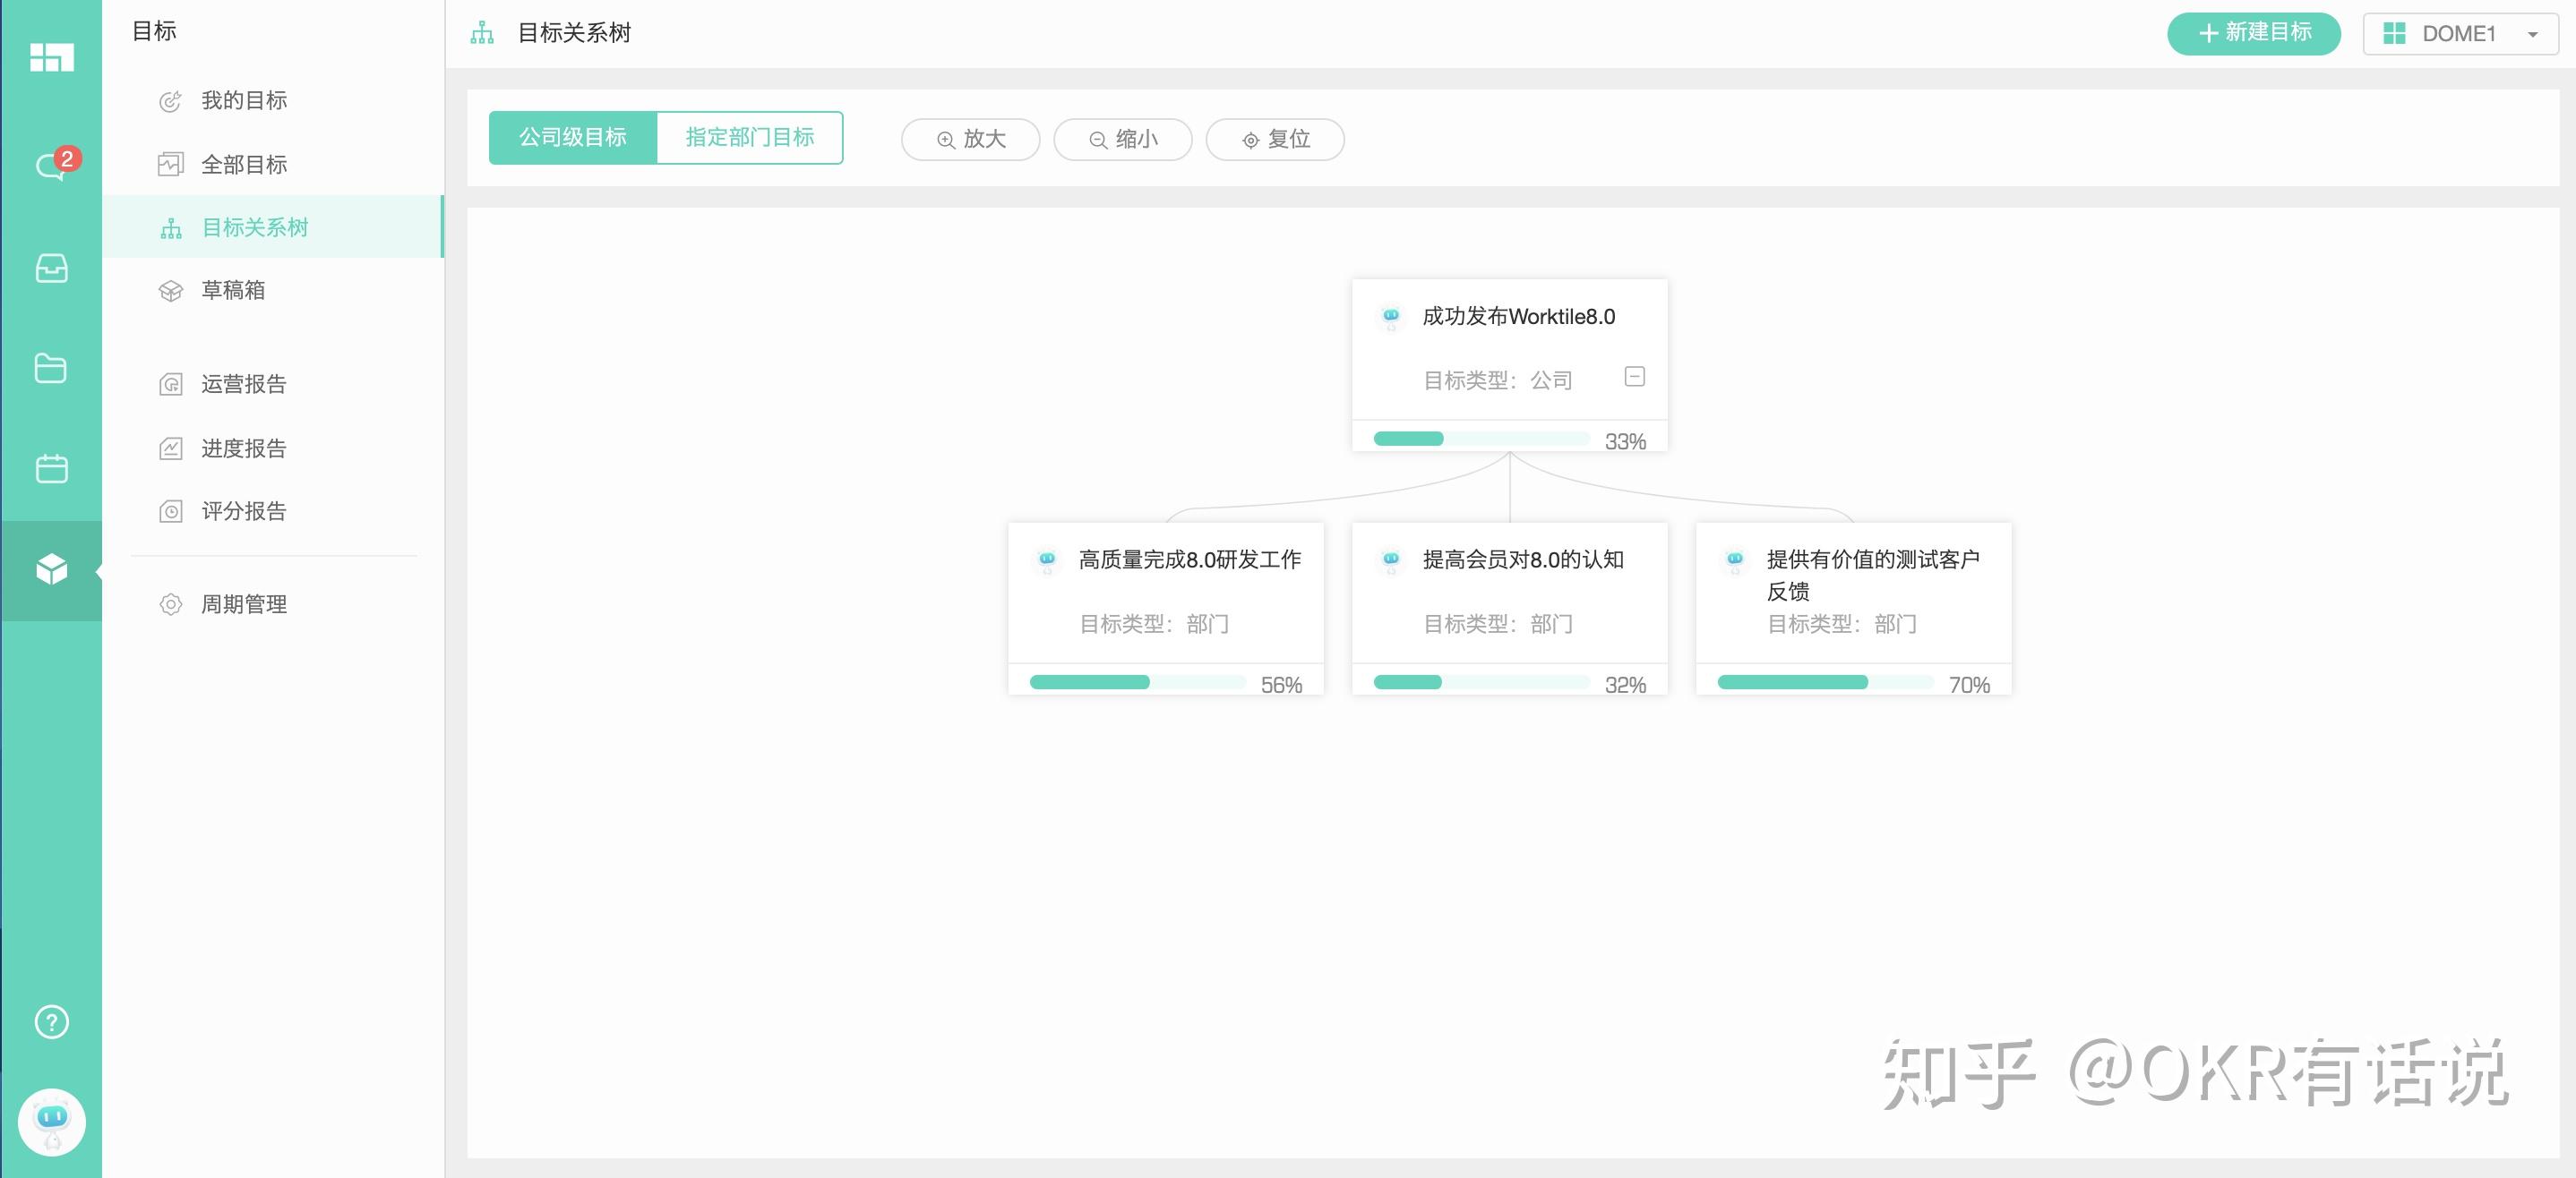折叠成功发布Worktile8.0节点
This screenshot has width=2576, height=1178.
1634,377
